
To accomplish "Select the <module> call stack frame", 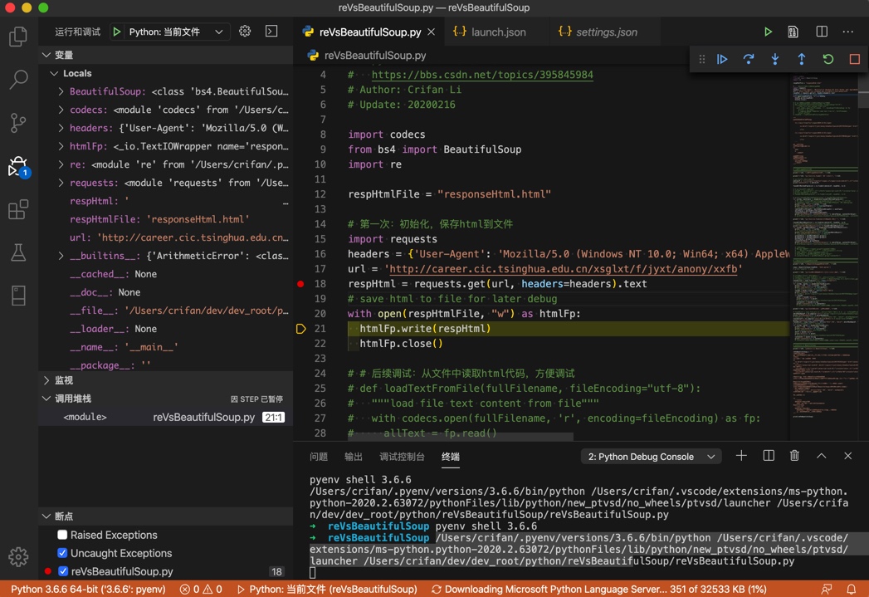I will click(x=165, y=417).
